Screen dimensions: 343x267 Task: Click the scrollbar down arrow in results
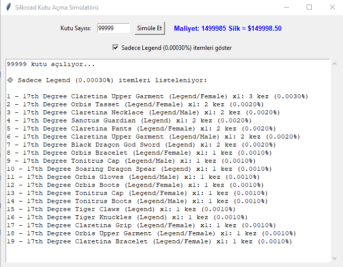(333, 258)
